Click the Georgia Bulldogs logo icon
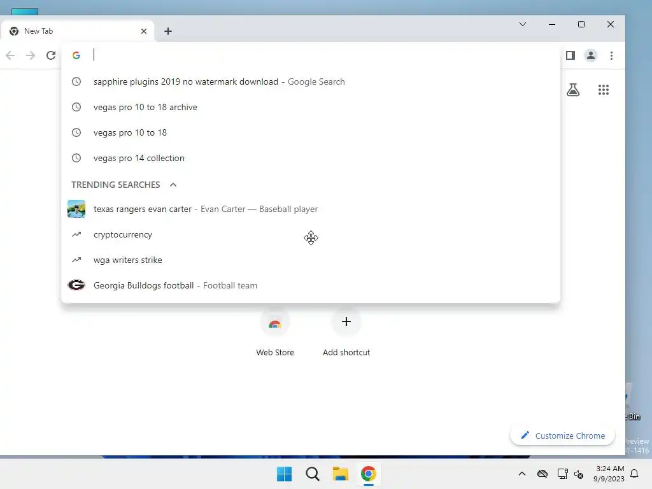652x489 pixels. pos(76,285)
